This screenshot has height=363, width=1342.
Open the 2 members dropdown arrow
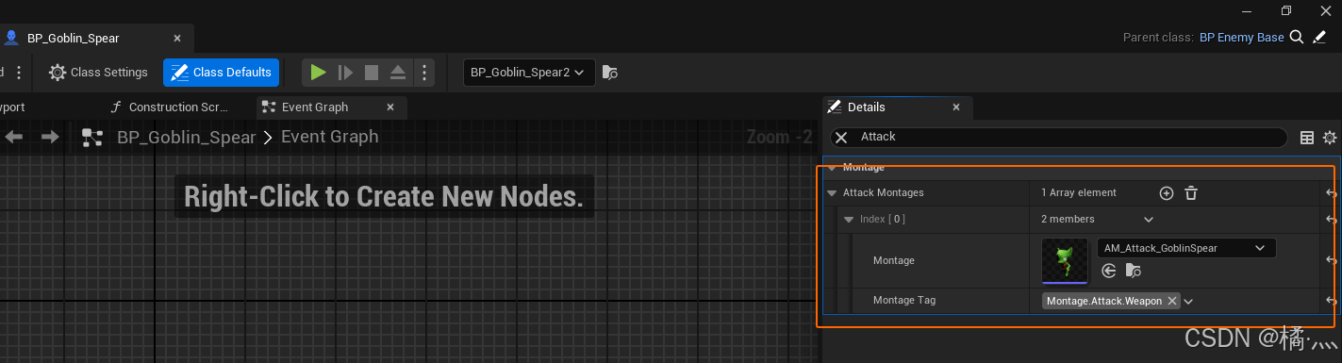click(x=1148, y=220)
